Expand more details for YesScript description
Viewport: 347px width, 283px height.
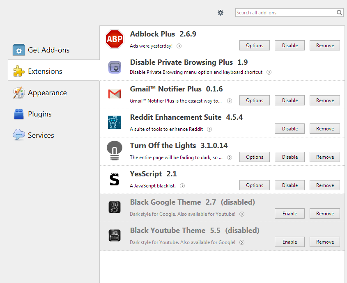(x=182, y=186)
